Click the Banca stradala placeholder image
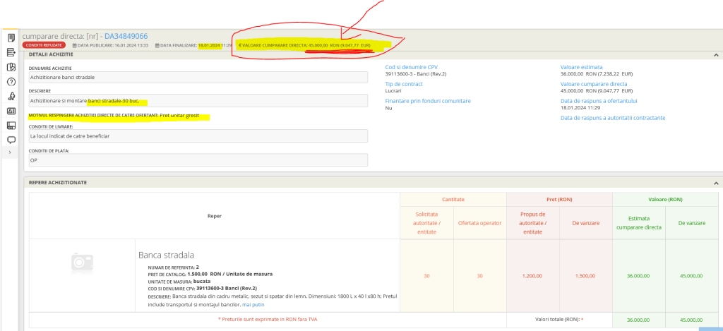This screenshot has width=723, height=331. pos(82,263)
